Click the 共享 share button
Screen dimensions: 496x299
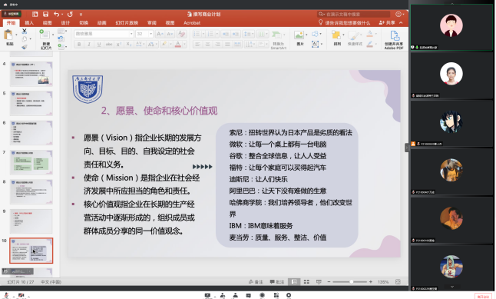pos(387,23)
